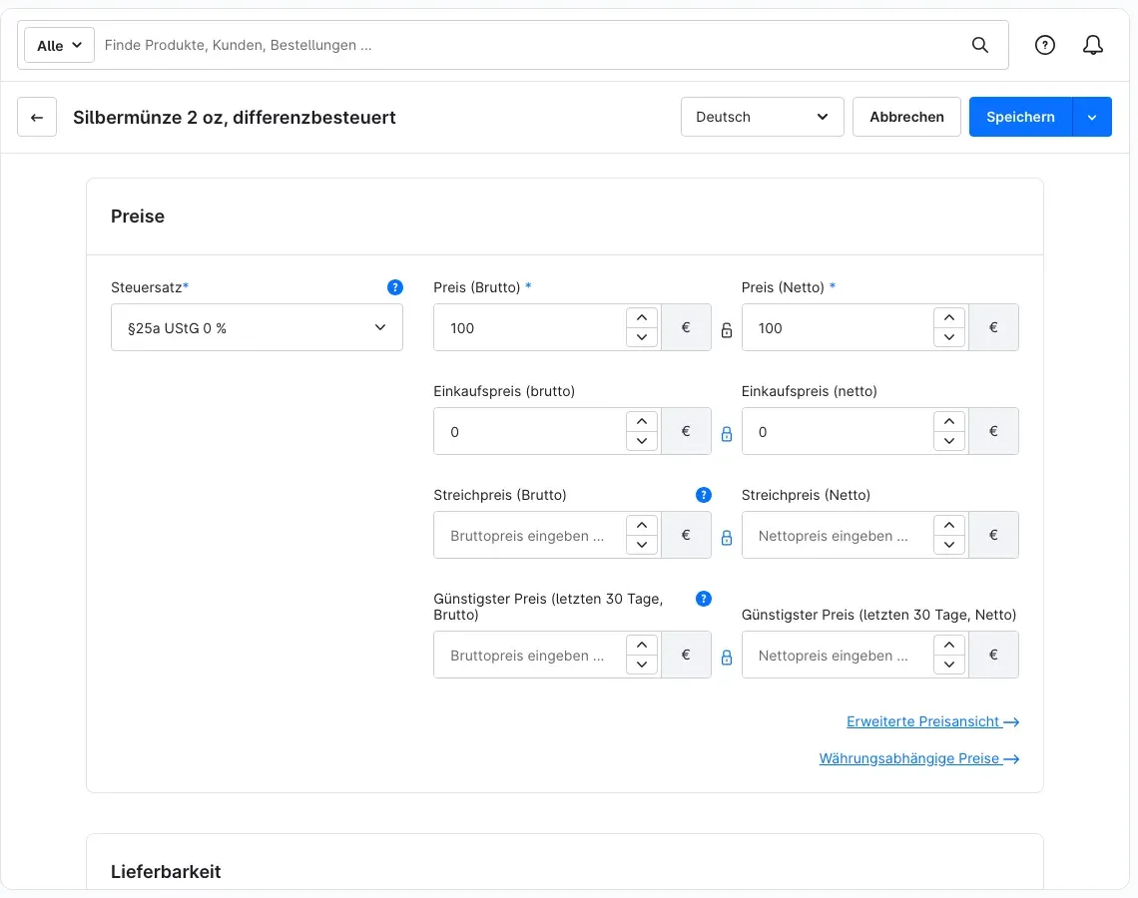Viewport: 1138px width, 898px height.
Task: Increase Einkaufspreis (brutto) value
Action: pyautogui.click(x=642, y=422)
